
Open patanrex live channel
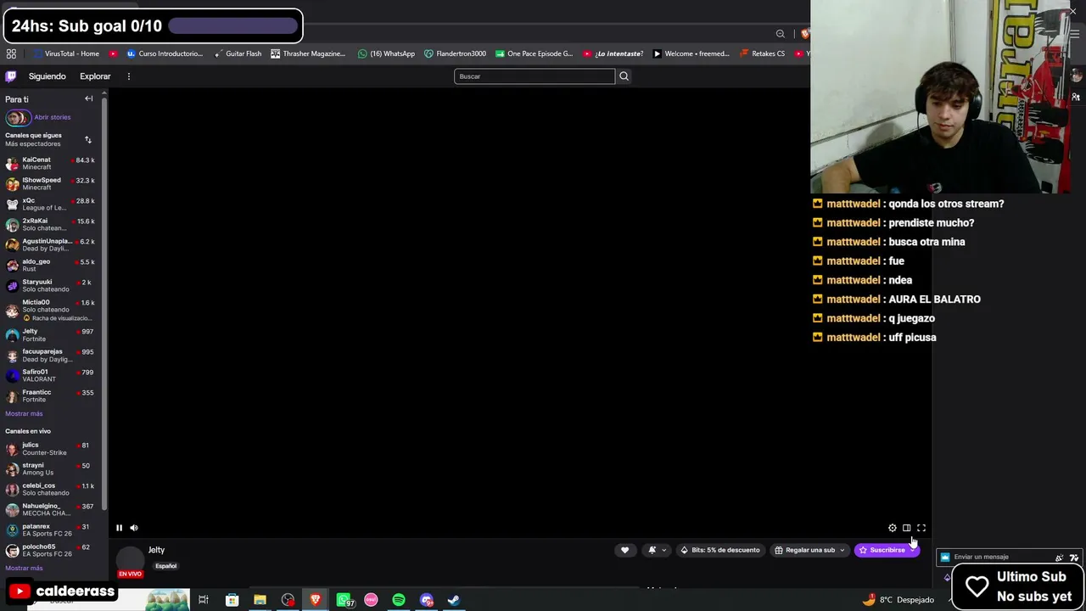(51, 530)
